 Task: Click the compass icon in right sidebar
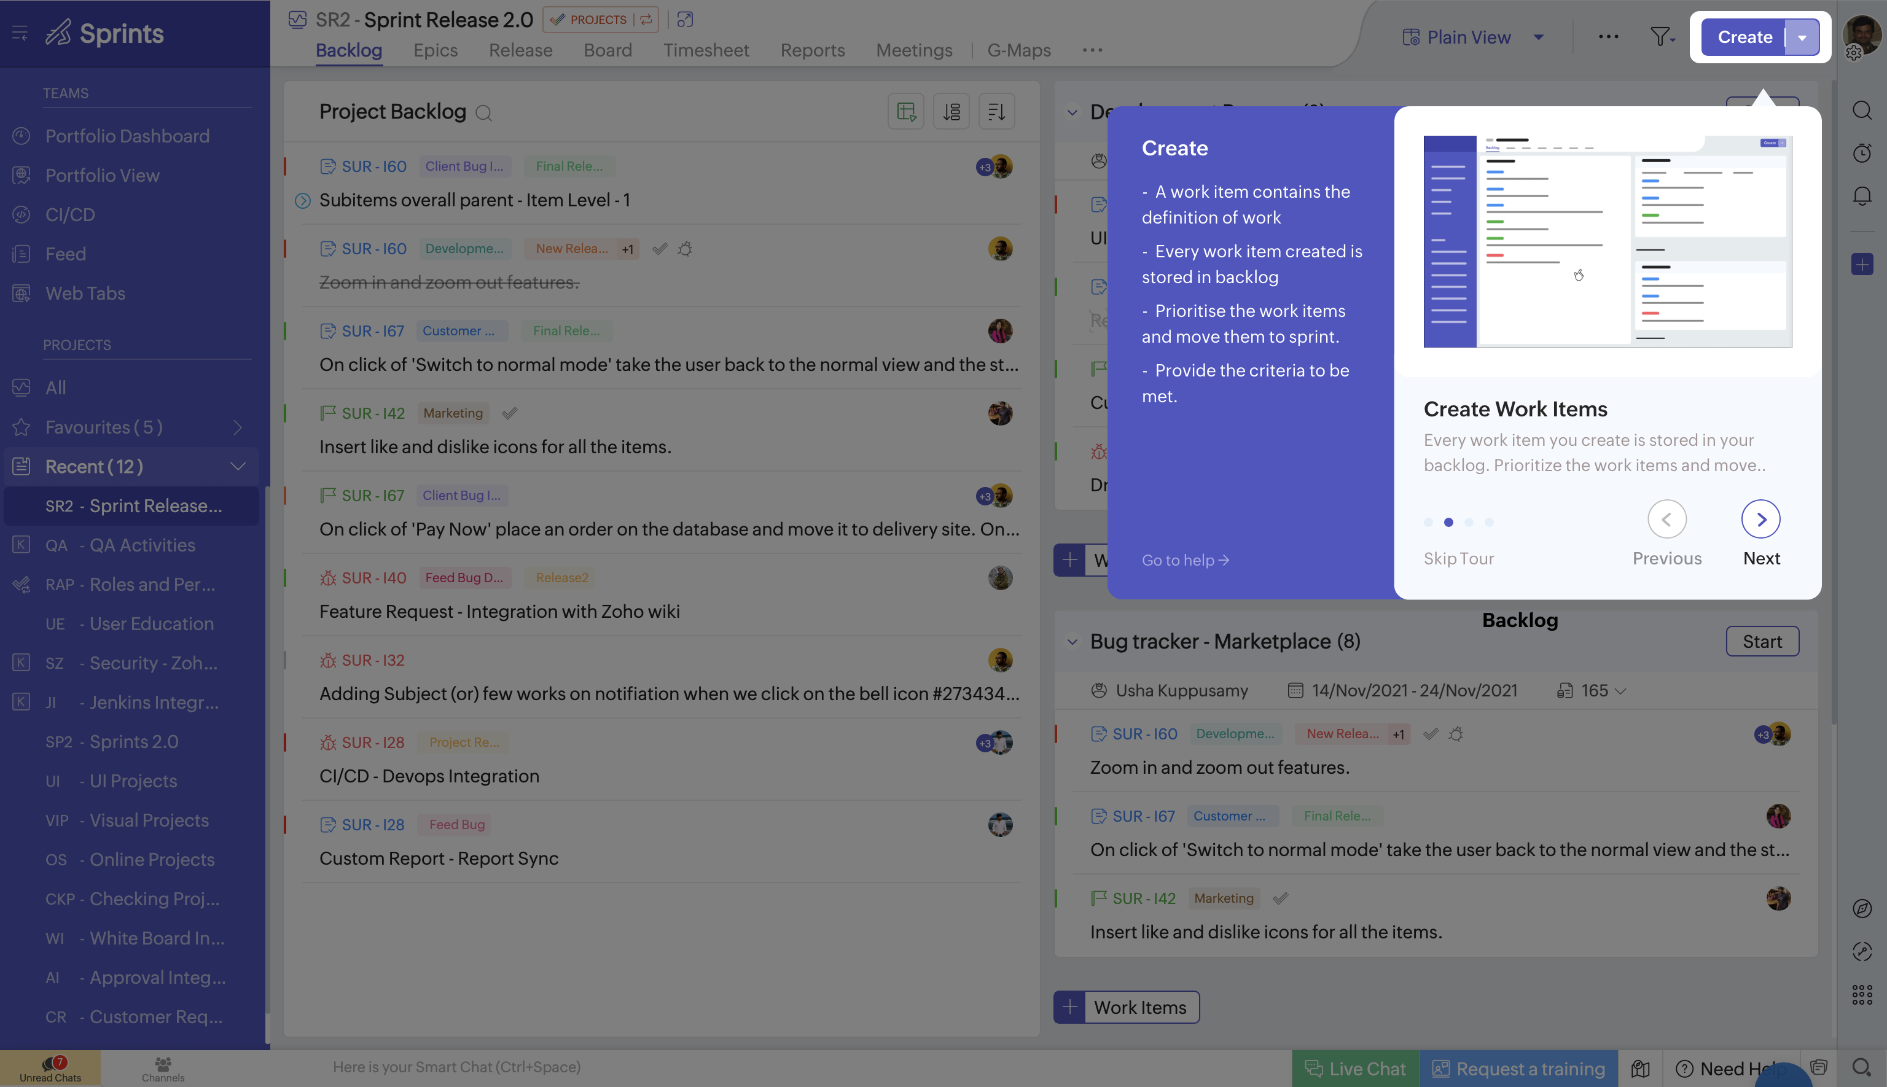1862,908
